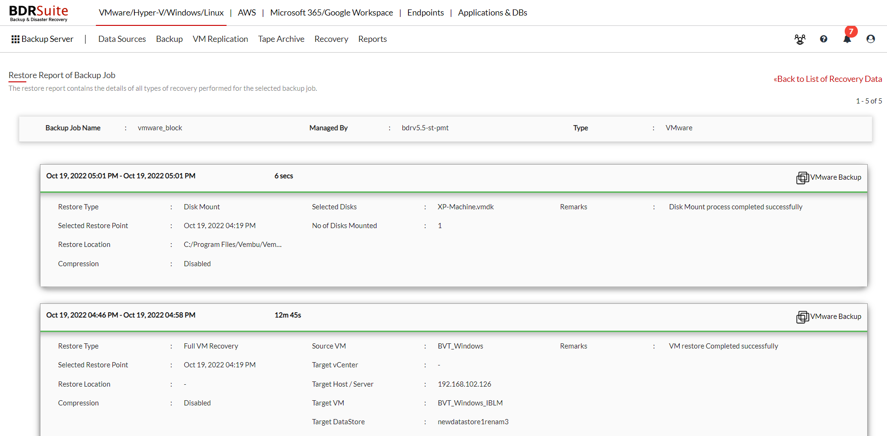Screen dimensions: 887x436
Task: Click the VMware type value
Action: pos(679,128)
